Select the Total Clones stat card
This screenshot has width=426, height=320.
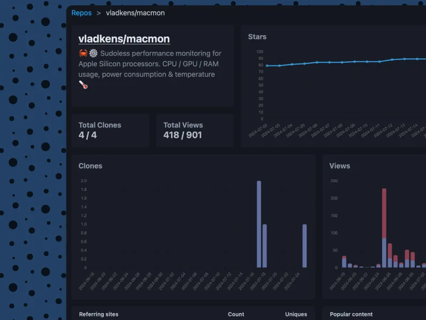tap(110, 131)
